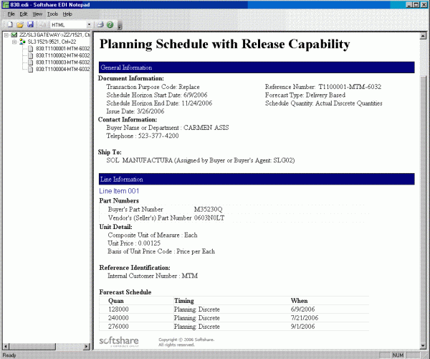Image resolution: width=430 pixels, height=359 pixels.
Task: Click the forecast date 7/21/2006
Action: (305, 318)
